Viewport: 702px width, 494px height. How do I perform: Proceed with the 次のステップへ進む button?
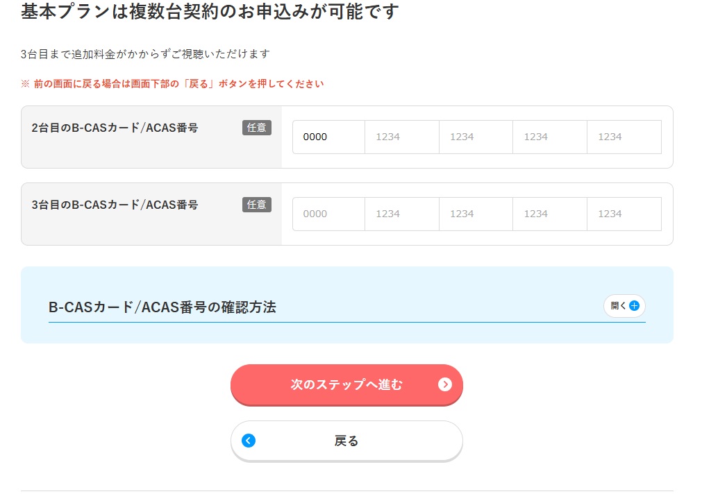346,384
